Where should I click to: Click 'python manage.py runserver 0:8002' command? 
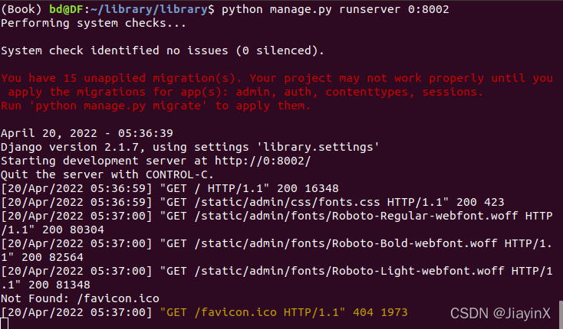[x=335, y=10]
